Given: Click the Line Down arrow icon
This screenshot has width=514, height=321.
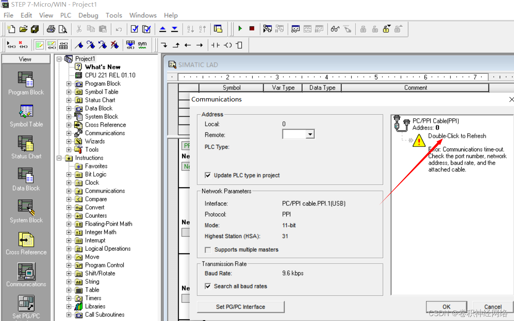Looking at the screenshot, I should [164, 45].
